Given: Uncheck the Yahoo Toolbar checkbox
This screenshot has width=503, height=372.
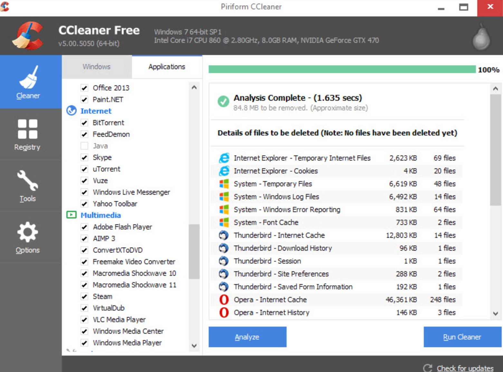Looking at the screenshot, I should (x=84, y=204).
